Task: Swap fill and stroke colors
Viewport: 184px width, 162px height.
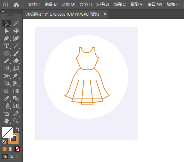Action: 18,129
